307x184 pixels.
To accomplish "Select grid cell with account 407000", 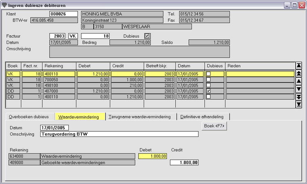I will tap(59, 91).
